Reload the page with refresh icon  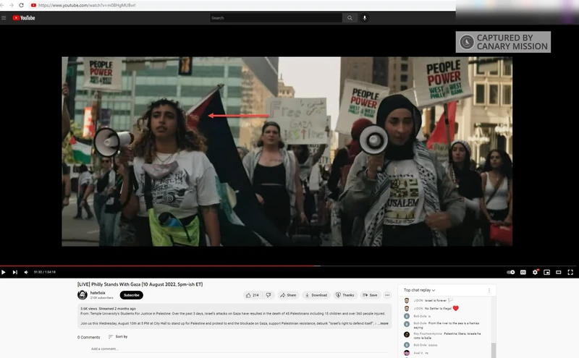pyautogui.click(x=21, y=5)
